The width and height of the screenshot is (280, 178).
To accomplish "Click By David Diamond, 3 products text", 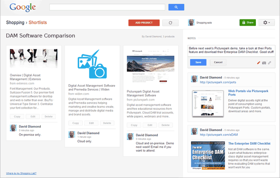I will (158, 36).
